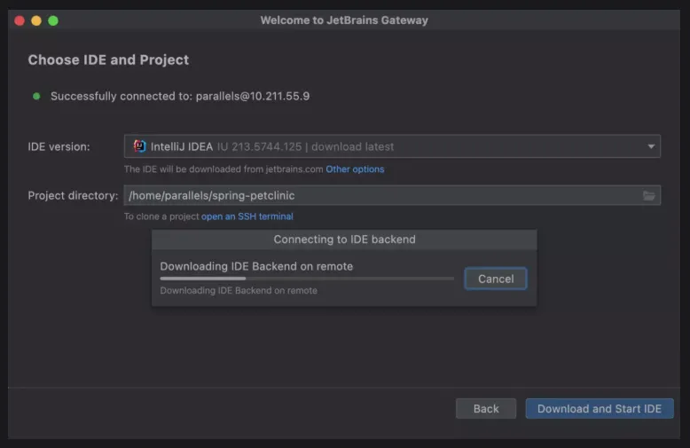Click the 'IDE version:' label
The image size is (690, 448).
pyautogui.click(x=59, y=147)
